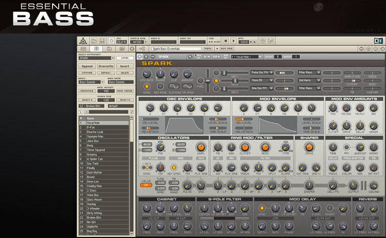Click the Default button
This screenshot has height=238, width=386.
pos(106,73)
